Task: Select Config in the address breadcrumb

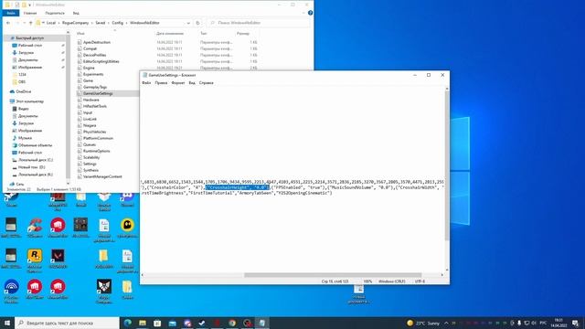Action: click(118, 23)
